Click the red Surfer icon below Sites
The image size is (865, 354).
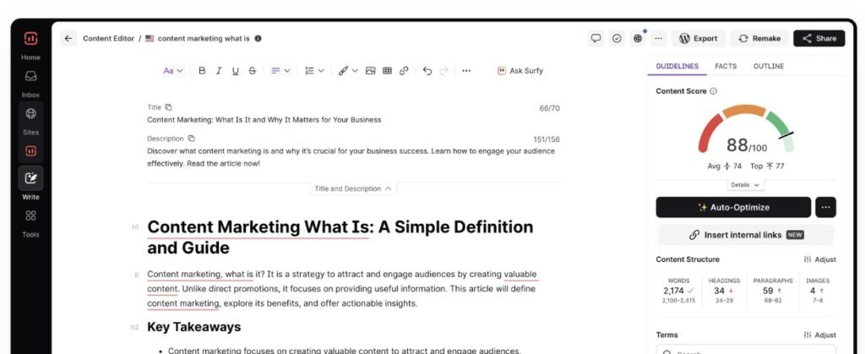[x=31, y=150]
